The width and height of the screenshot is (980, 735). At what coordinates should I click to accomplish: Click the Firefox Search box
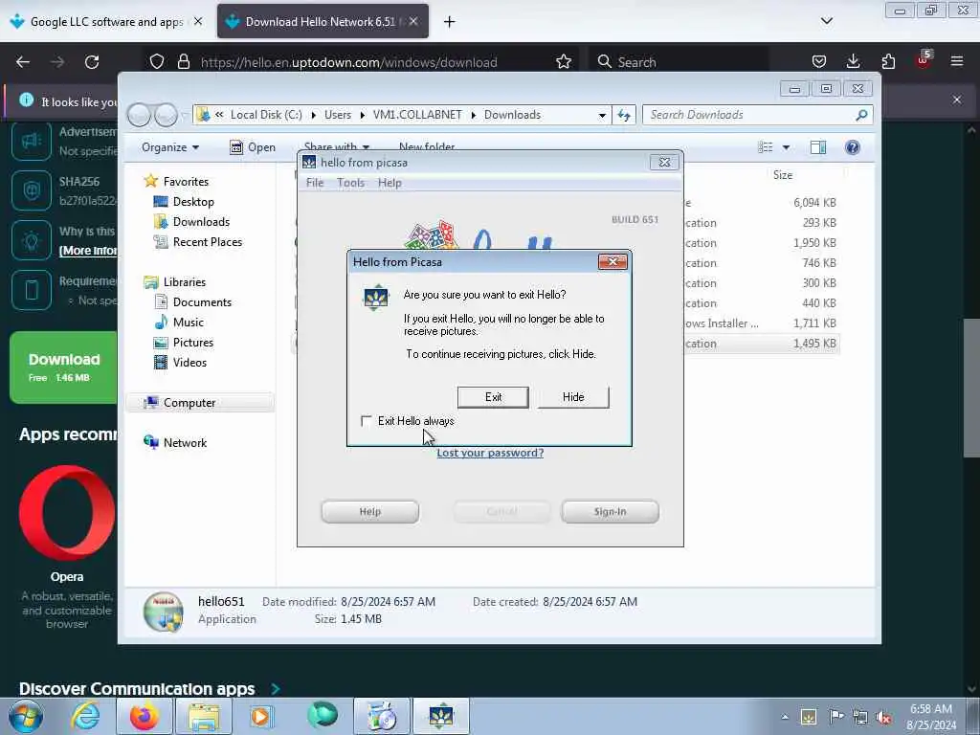(x=679, y=62)
